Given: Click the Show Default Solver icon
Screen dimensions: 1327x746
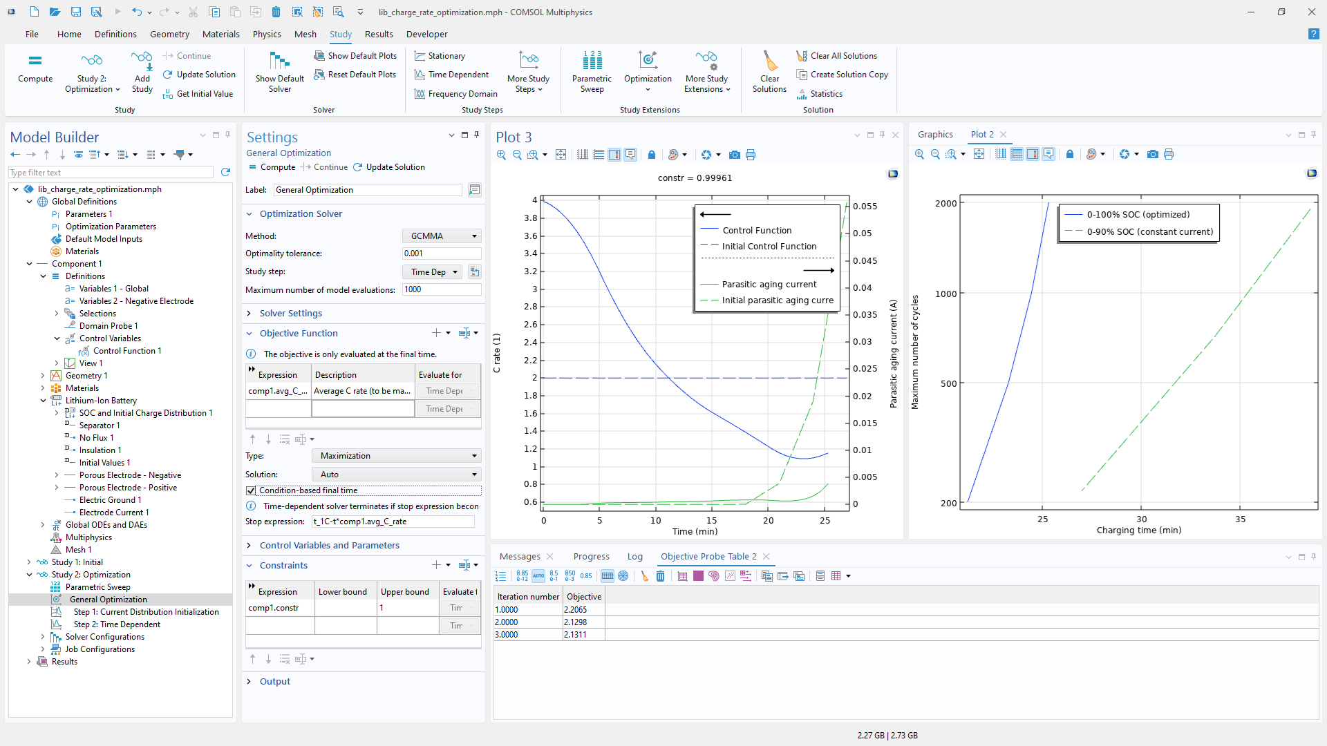Looking at the screenshot, I should coord(279,61).
